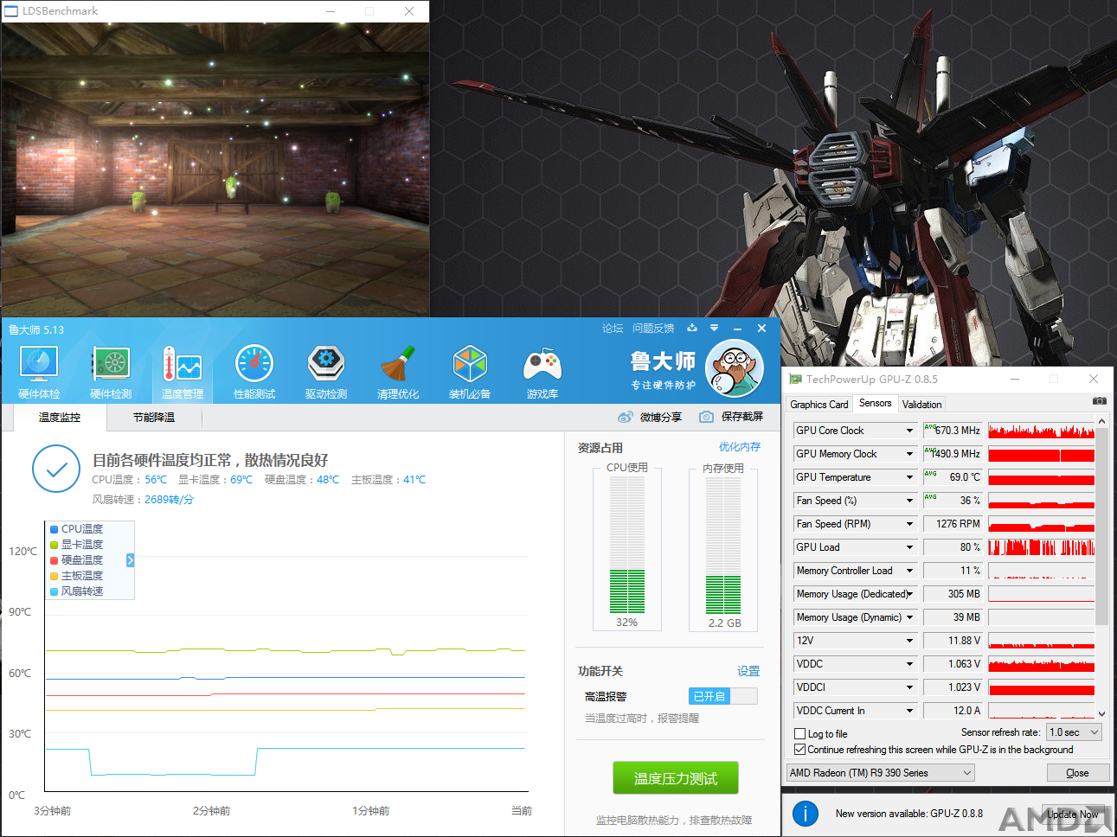Collapse the chart legend with arrow
The width and height of the screenshot is (1117, 837).
(131, 560)
